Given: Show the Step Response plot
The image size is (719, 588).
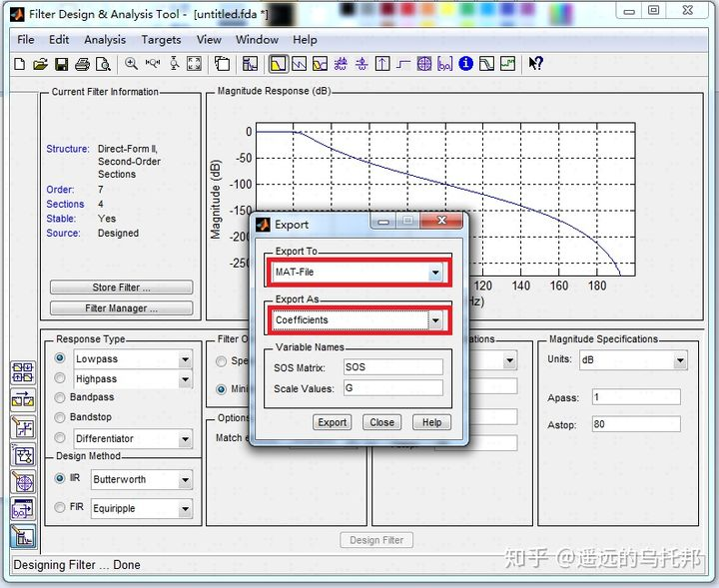Looking at the screenshot, I should pyautogui.click(x=403, y=64).
